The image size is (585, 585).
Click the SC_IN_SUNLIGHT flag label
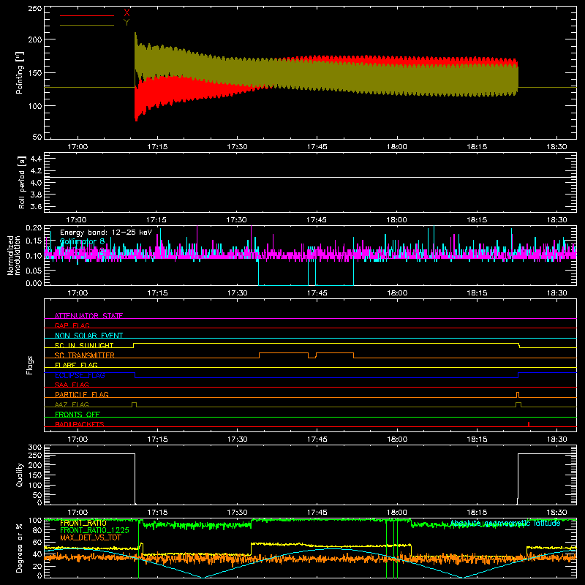tap(84, 345)
